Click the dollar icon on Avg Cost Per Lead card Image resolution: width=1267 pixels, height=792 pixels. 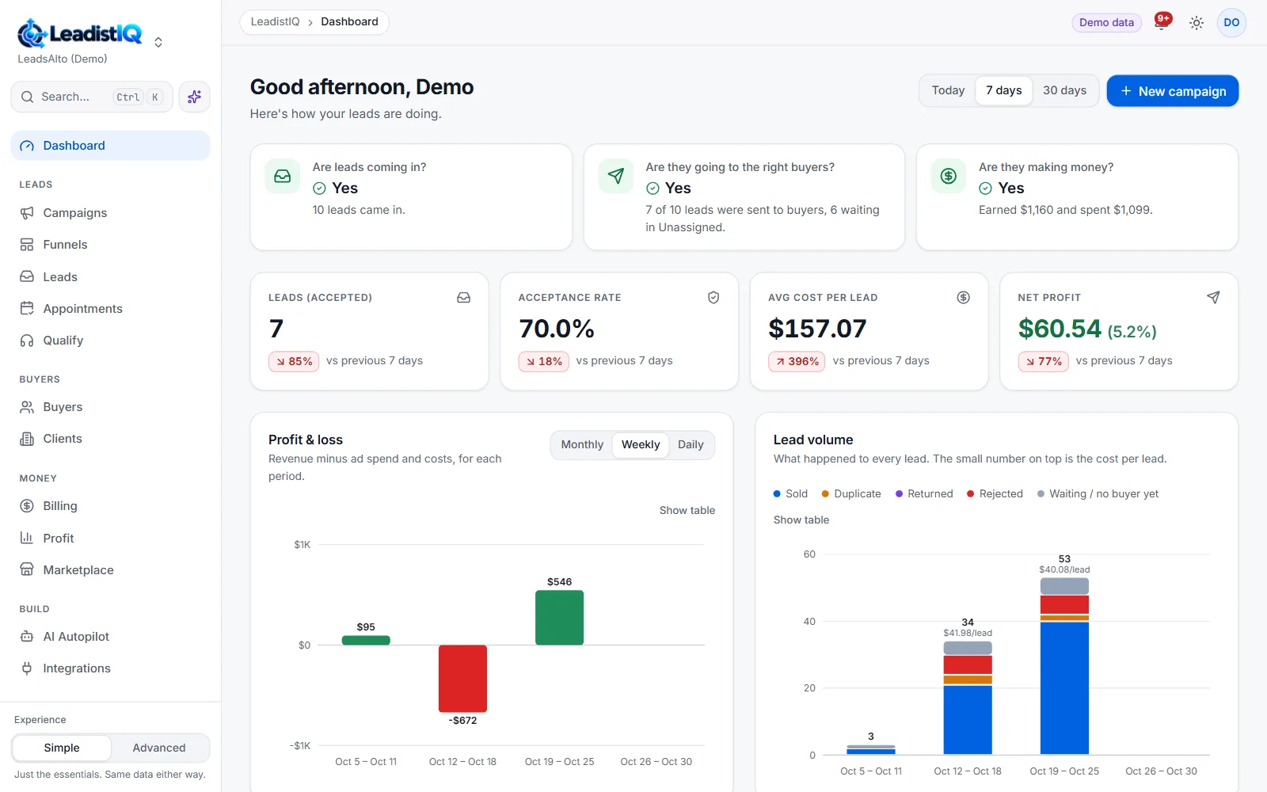[963, 298]
